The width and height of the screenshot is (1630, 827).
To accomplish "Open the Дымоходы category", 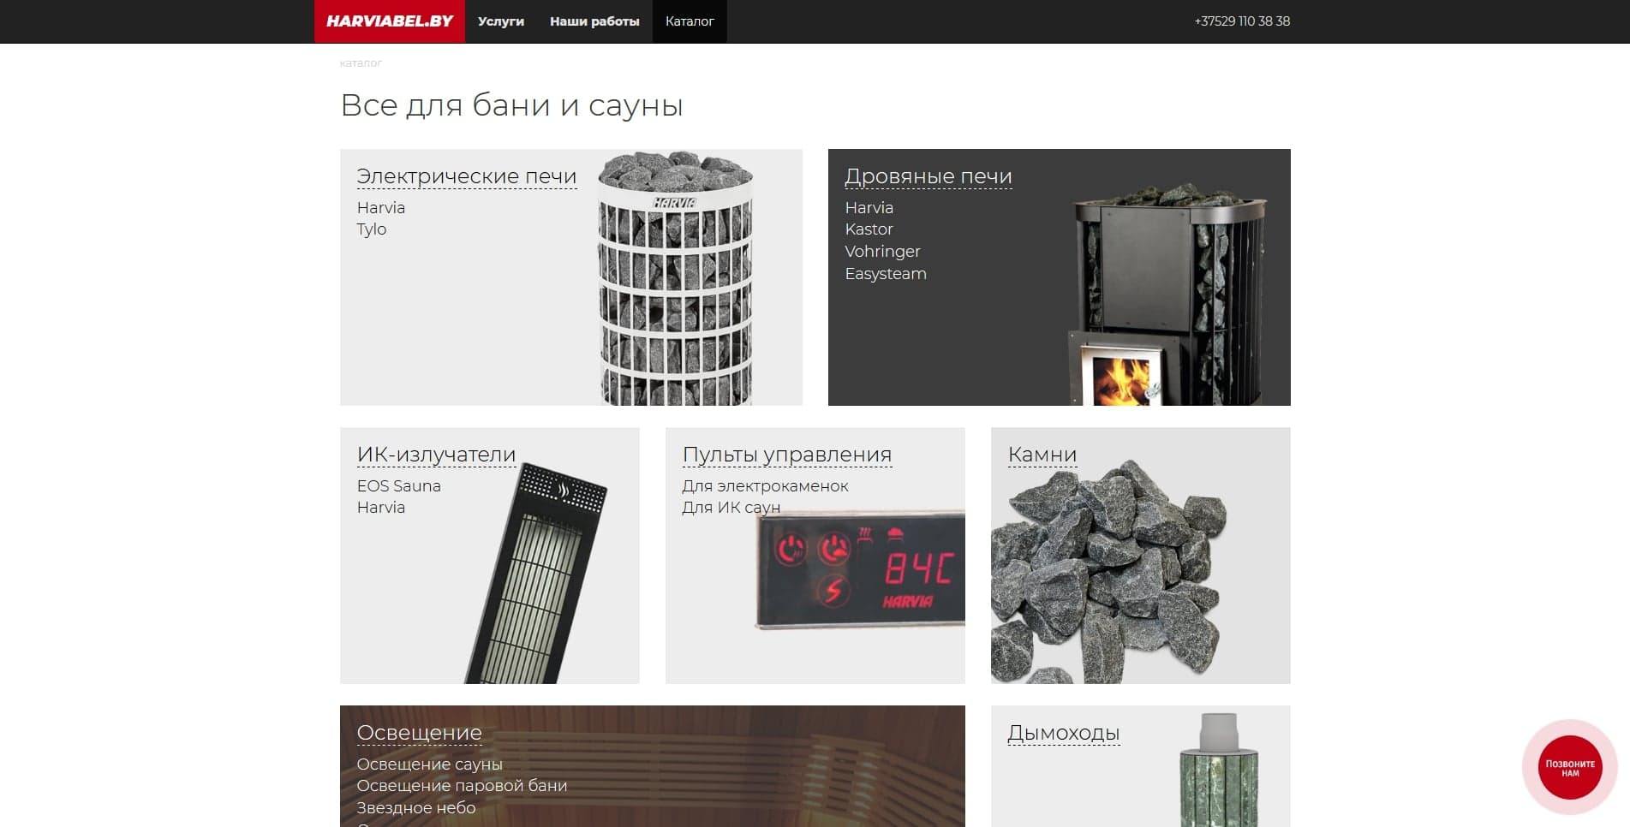I will [x=1064, y=733].
